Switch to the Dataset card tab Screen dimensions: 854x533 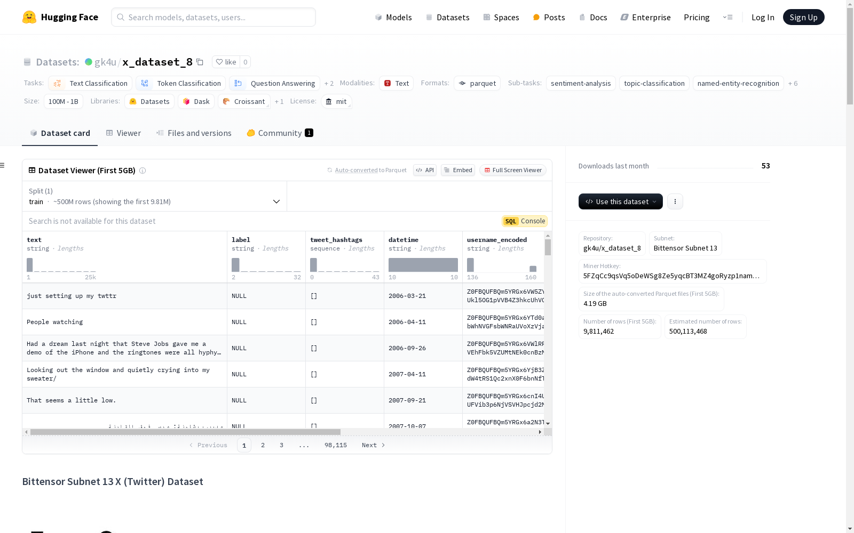(x=60, y=133)
